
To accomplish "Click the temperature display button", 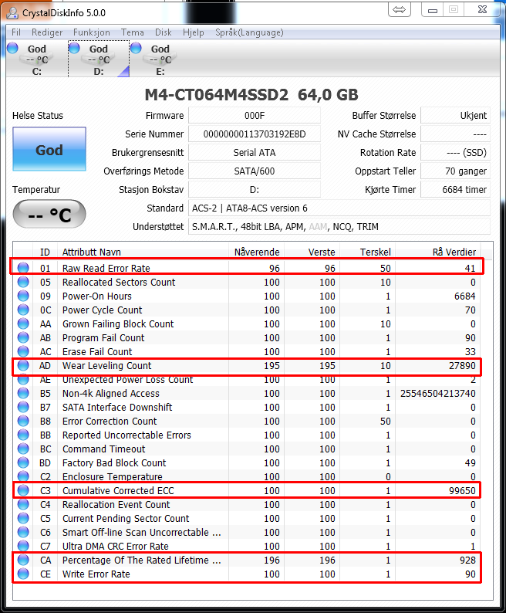I will [x=49, y=214].
